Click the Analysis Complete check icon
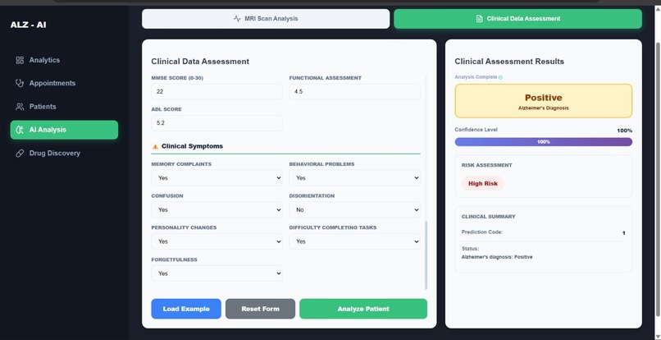This screenshot has height=340, width=661. tap(500, 77)
